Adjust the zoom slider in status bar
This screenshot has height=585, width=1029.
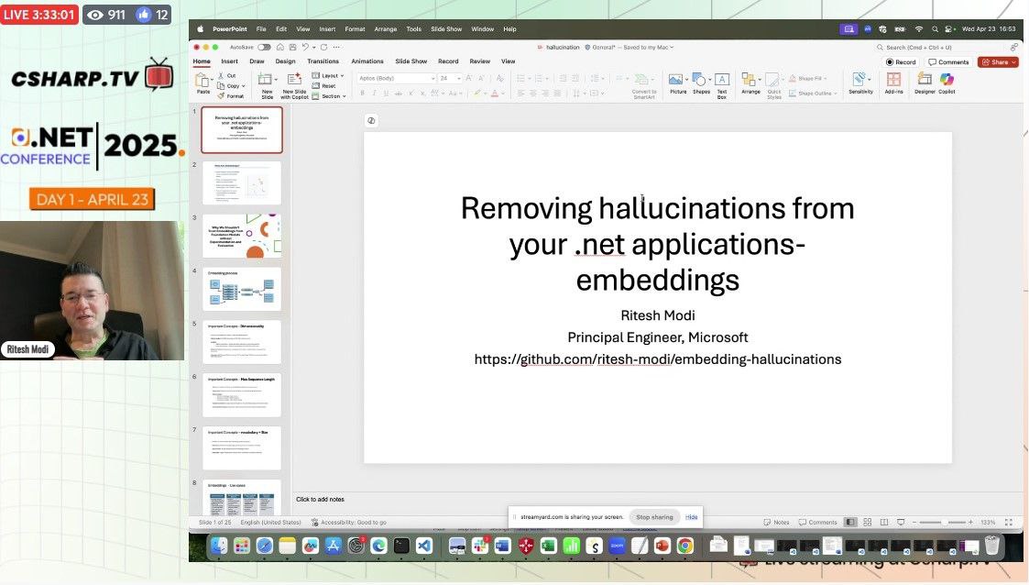(x=944, y=523)
